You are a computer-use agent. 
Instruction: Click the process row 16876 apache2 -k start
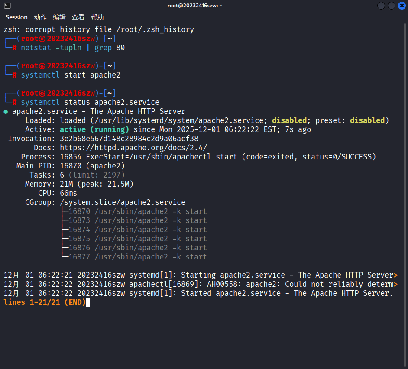click(138, 248)
